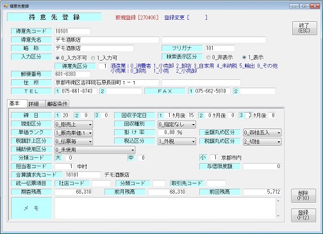Expand the 税額丸め区分 dropdown
Image resolution: width=323 pixels, height=234 pixels.
coord(262,142)
